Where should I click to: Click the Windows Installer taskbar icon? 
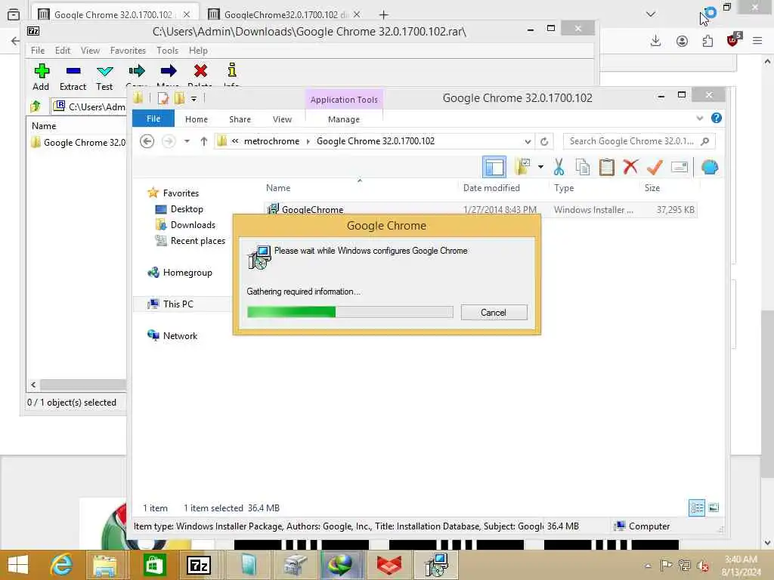pos(436,565)
